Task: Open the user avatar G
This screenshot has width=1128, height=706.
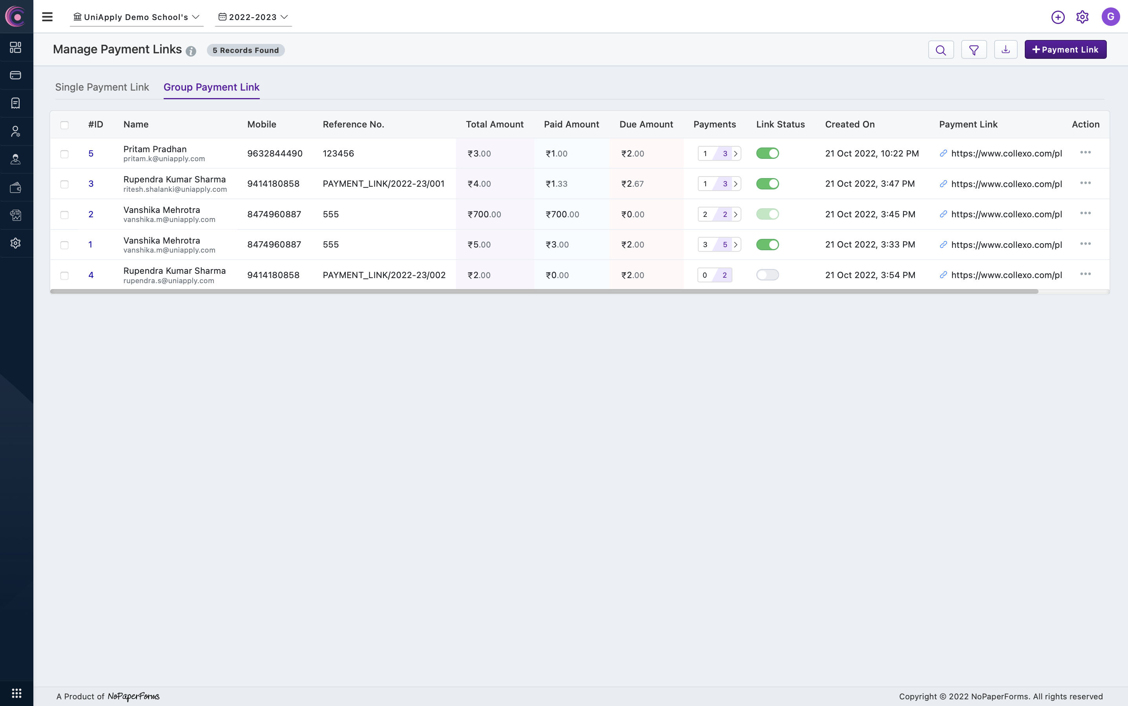Action: (x=1111, y=17)
